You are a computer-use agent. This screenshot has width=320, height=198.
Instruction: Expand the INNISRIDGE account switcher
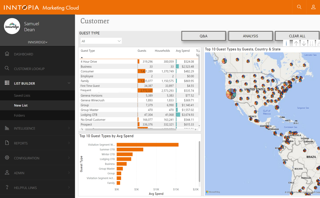pos(37,42)
